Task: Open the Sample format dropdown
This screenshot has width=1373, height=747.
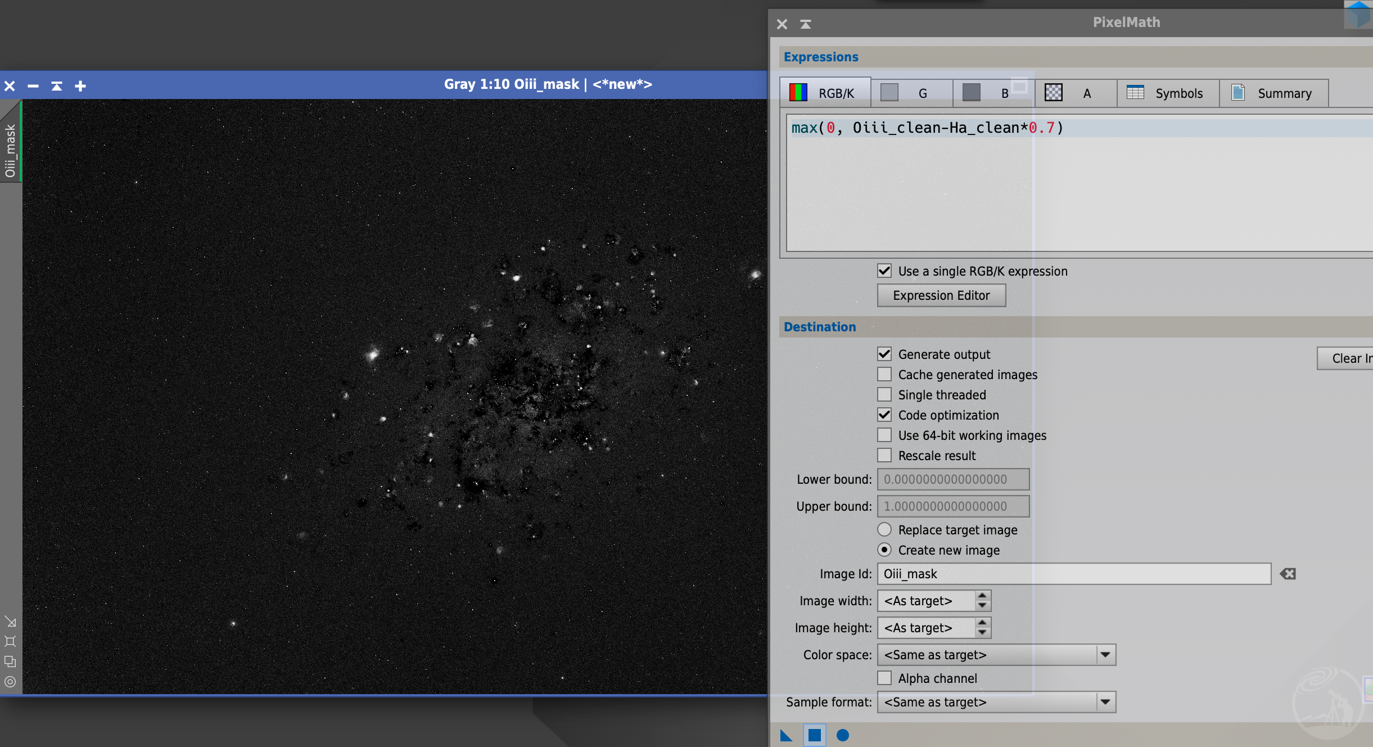Action: coord(1105,702)
